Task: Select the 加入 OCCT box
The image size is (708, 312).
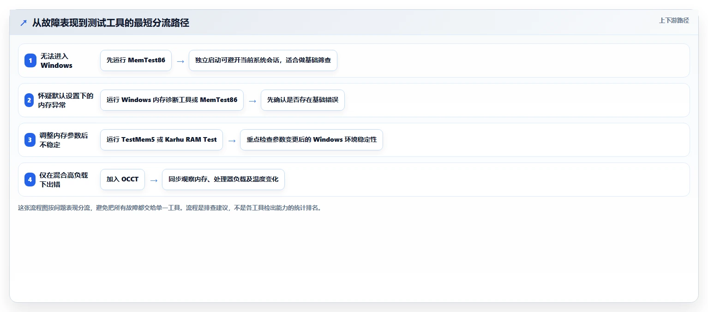Action: click(122, 180)
